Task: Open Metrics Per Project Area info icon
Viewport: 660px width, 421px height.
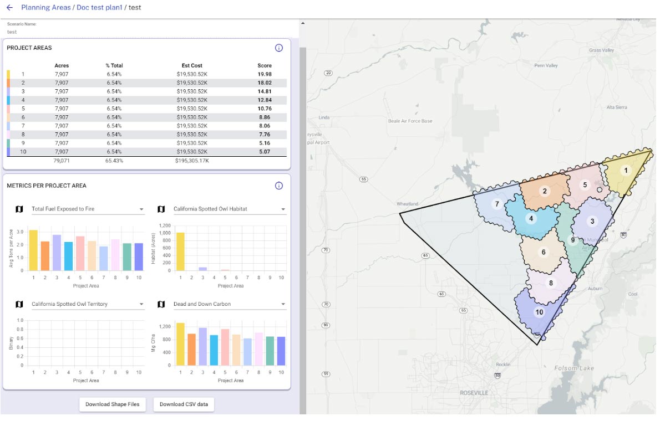Action: 279,186
